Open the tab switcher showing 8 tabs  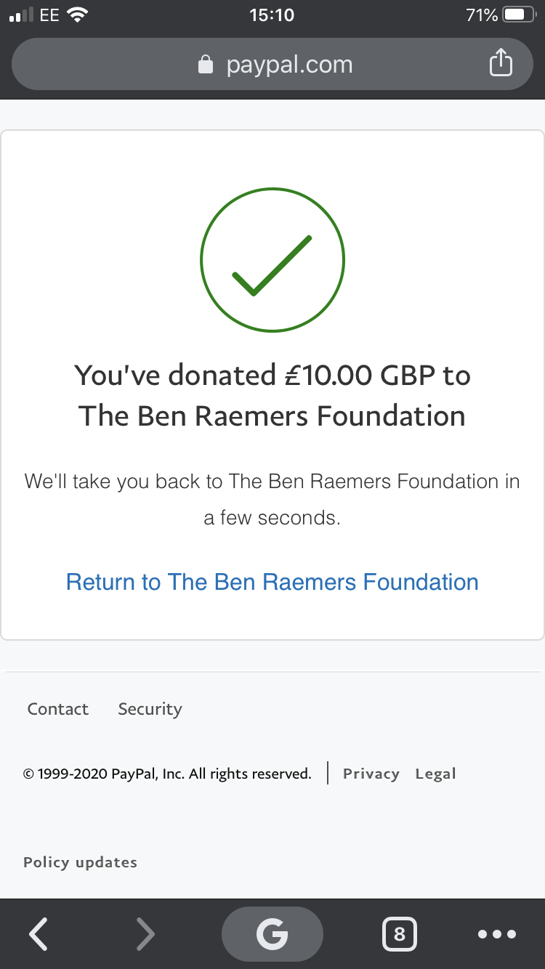[399, 934]
